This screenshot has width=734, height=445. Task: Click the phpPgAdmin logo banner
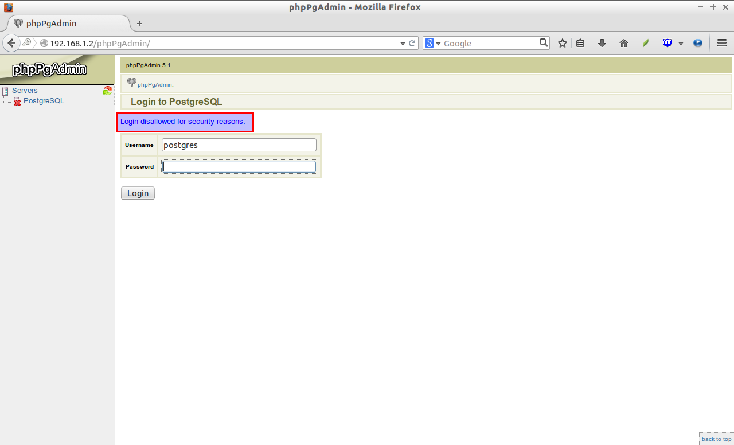pos(57,69)
